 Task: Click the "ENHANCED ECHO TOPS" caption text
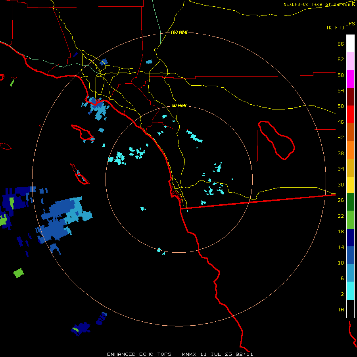pyautogui.click(x=139, y=354)
